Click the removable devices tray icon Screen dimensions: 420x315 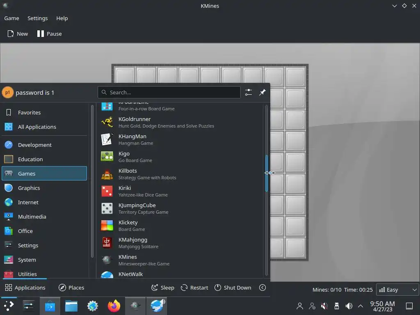tap(337, 306)
